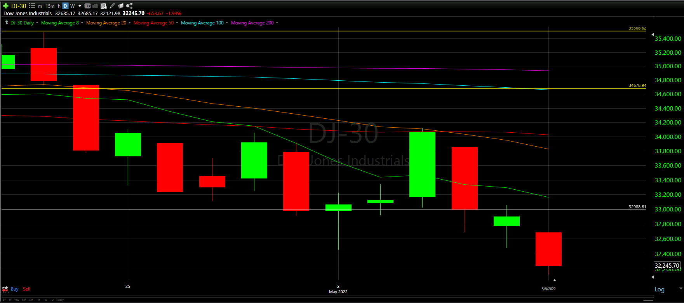Set chart range to Today

[x=60, y=300]
